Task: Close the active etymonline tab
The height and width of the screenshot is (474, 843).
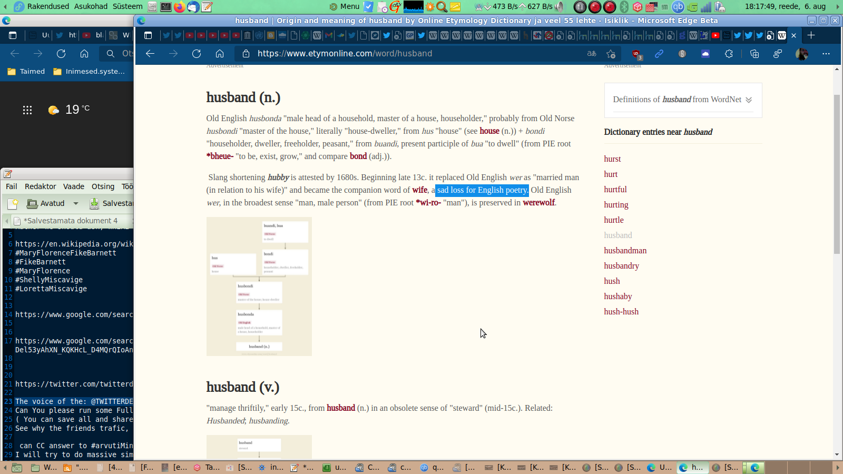Action: (x=794, y=36)
